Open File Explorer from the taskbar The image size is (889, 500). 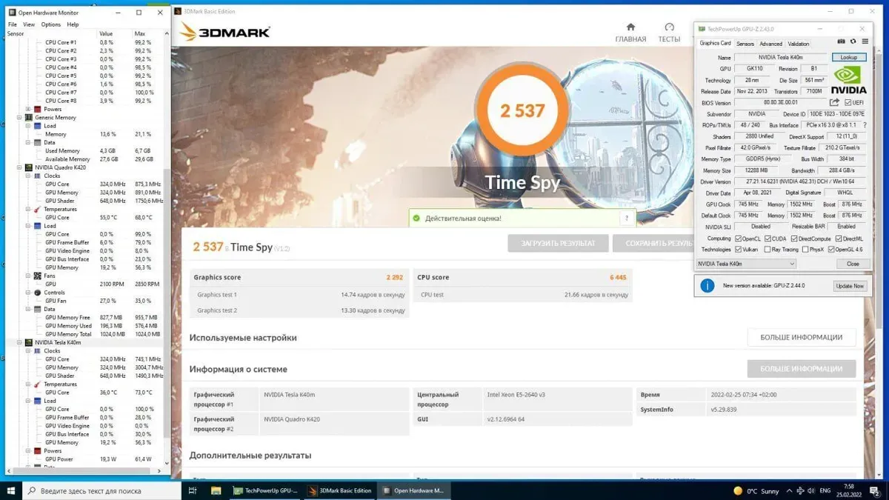pyautogui.click(x=216, y=490)
